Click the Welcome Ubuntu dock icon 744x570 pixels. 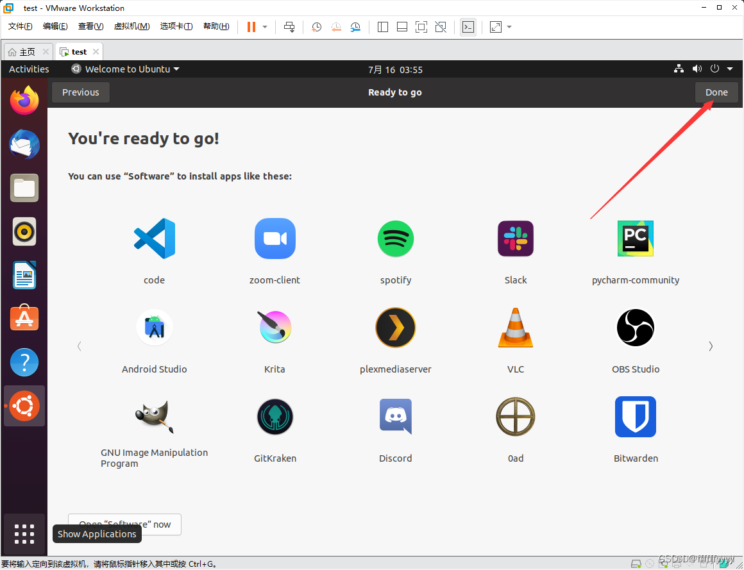pyautogui.click(x=24, y=406)
